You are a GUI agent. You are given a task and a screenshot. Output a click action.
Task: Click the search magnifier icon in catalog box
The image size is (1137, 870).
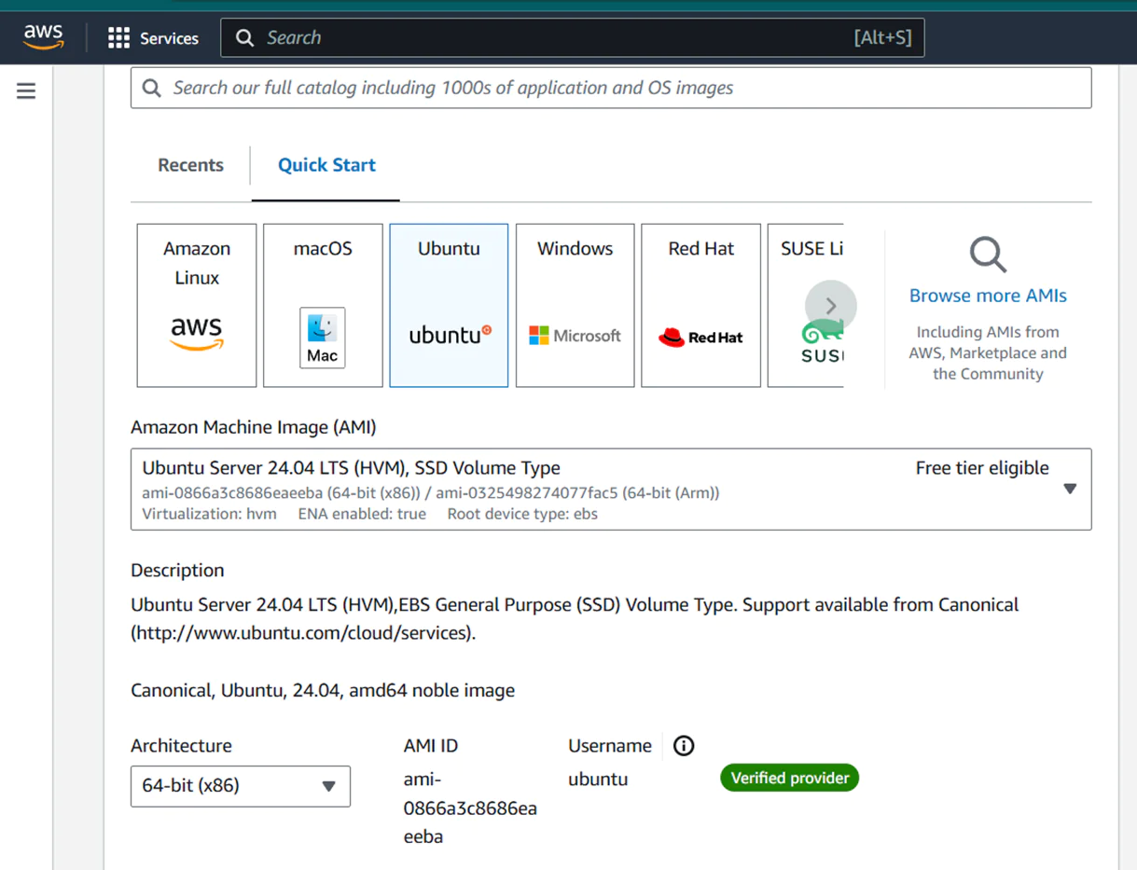[x=151, y=88]
